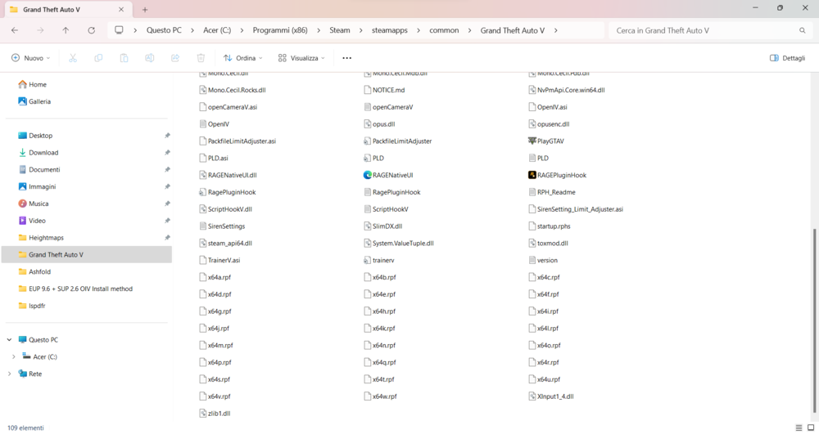Collapse the Questo PC tree node

pyautogui.click(x=9, y=340)
